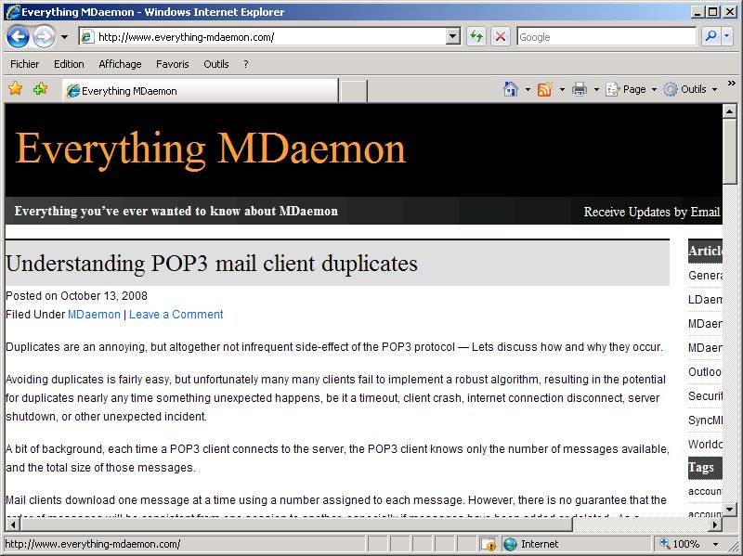
Task: Click the RSS feeds icon
Action: (x=545, y=89)
